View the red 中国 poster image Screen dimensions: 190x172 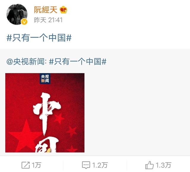pos(45,113)
